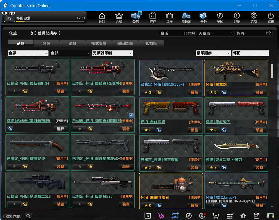
Task: Go back using the 返回 home icon
Action: pos(102,18)
